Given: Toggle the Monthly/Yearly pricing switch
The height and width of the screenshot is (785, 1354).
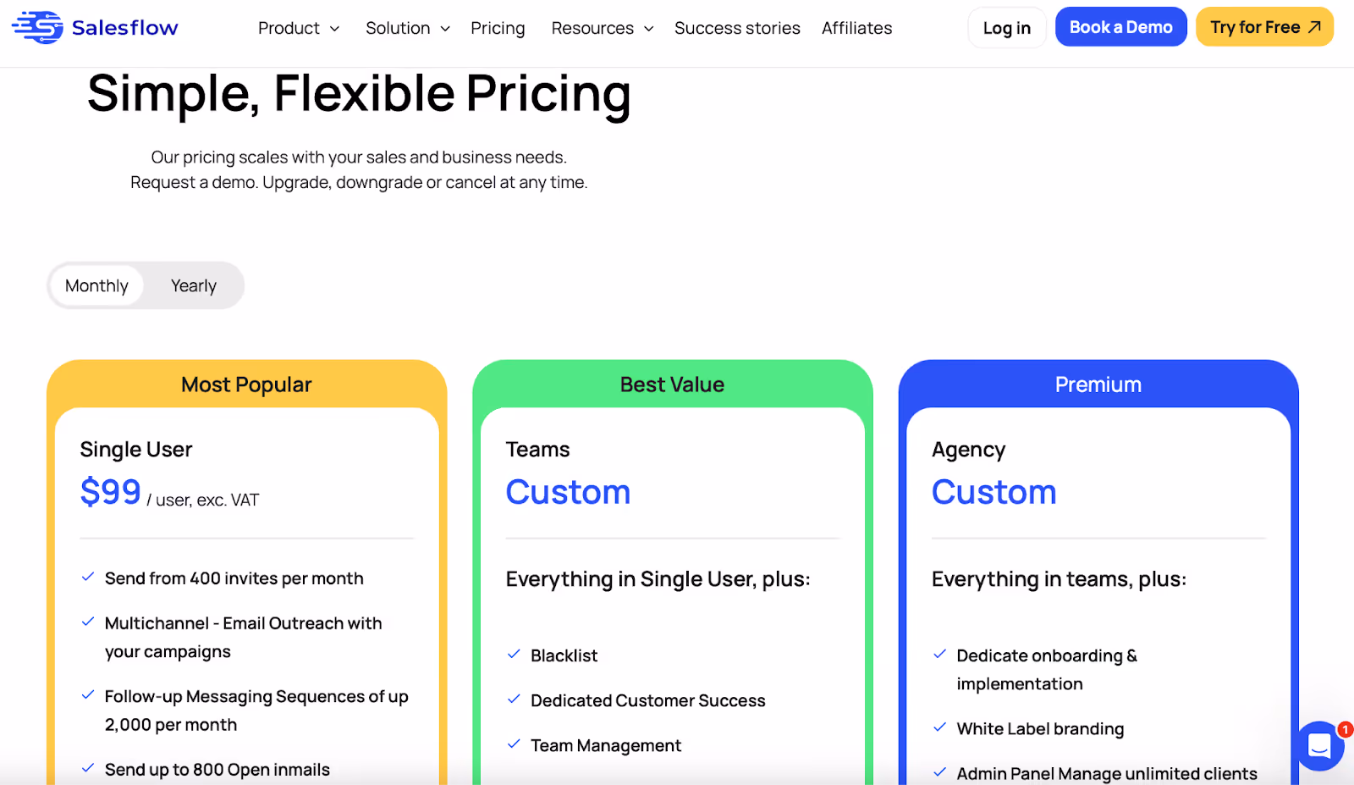Looking at the screenshot, I should [x=145, y=285].
